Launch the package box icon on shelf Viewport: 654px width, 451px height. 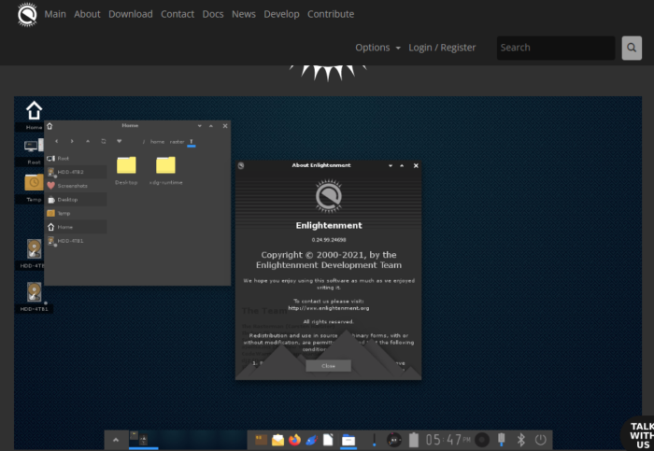point(261,440)
